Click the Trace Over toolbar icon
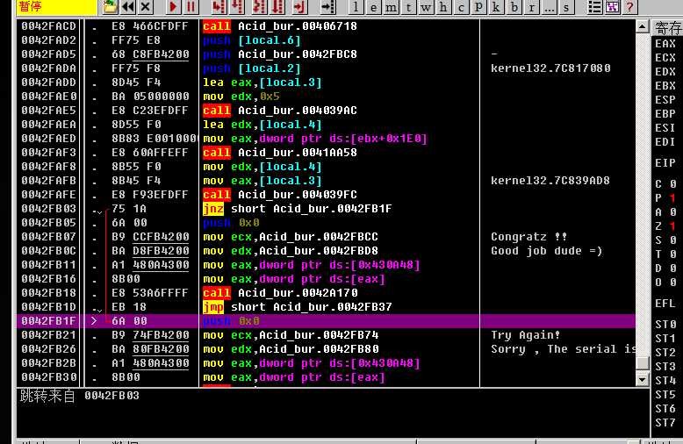The width and height of the screenshot is (683, 444). [278, 6]
